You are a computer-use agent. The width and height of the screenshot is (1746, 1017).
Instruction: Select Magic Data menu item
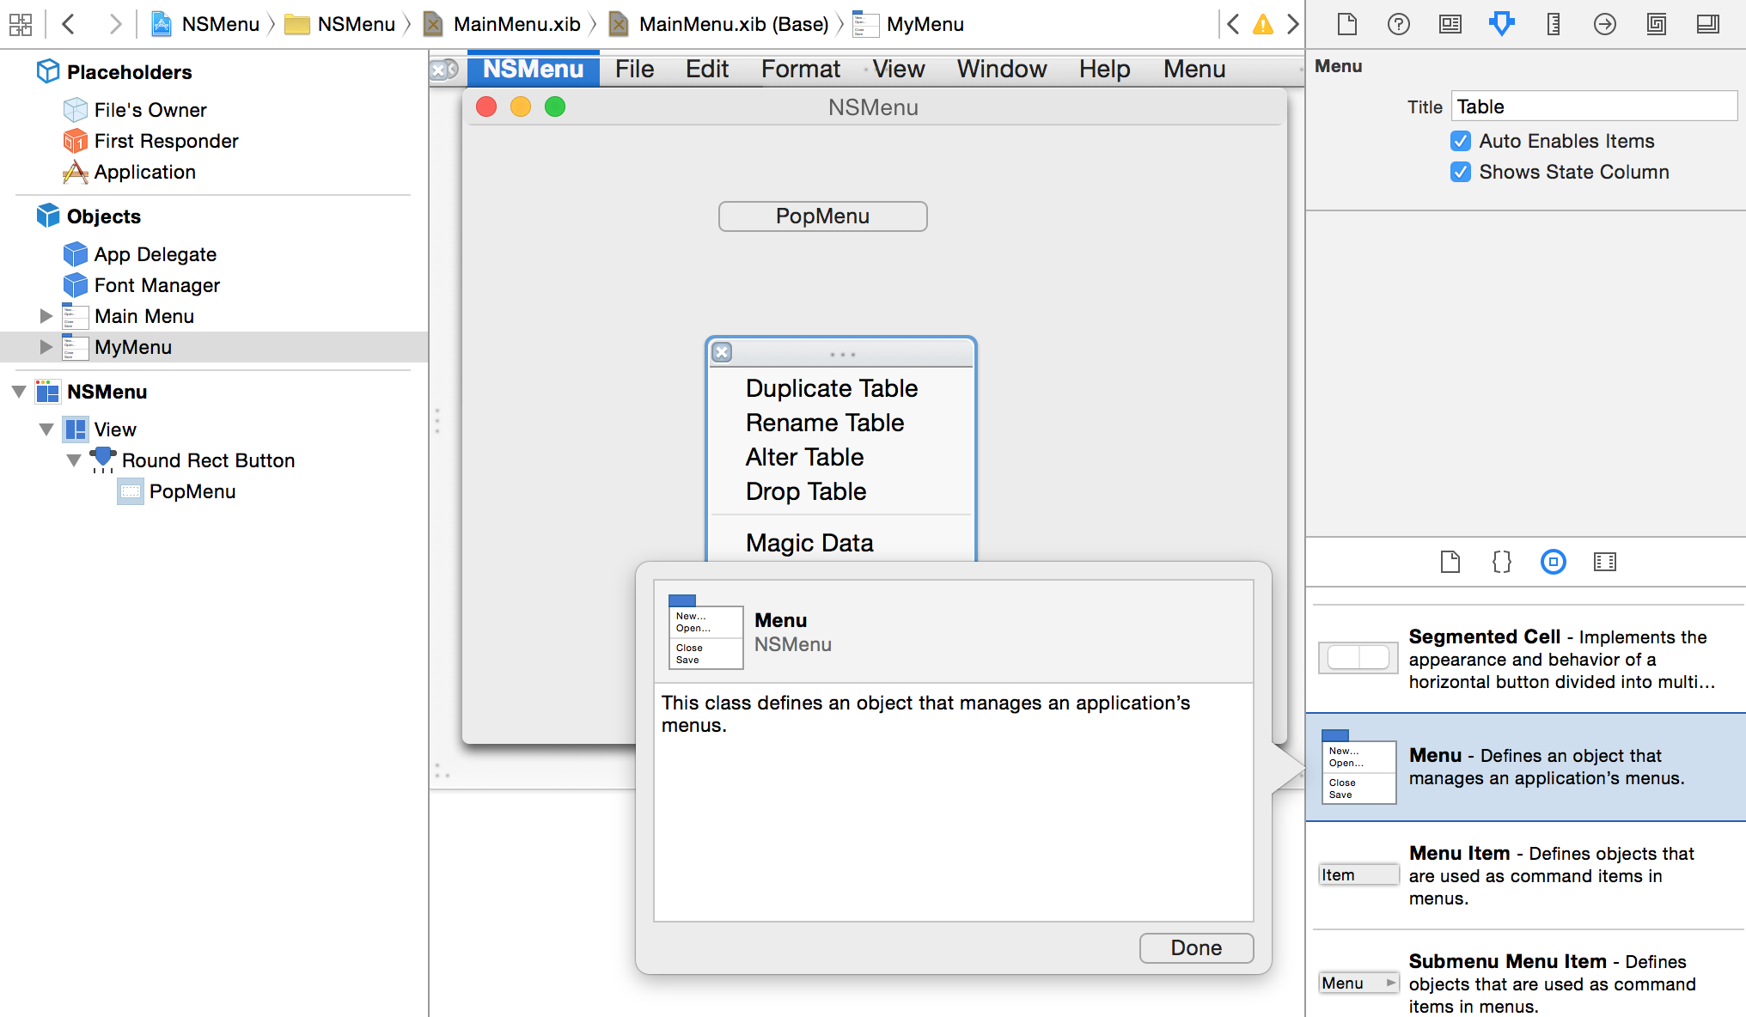pyautogui.click(x=842, y=543)
